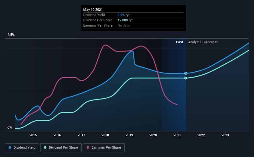254x157 pixels.
Task: Click the Analysts Forecasts label
Action: (x=203, y=42)
